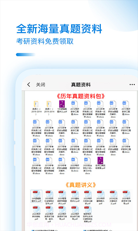138x231 pixels.
Task: Open 2016考研数学三真题.docx file
Action: coord(75,127)
